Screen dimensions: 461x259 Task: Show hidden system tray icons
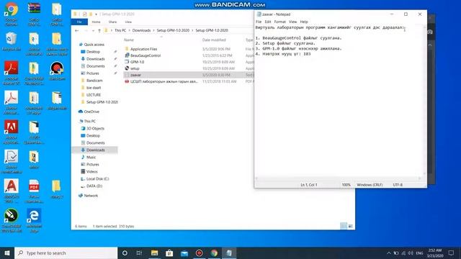(x=389, y=253)
